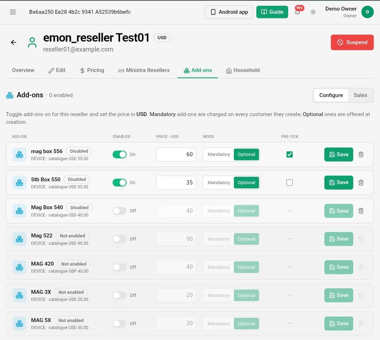Delete the mag box 556 add-on

pos(361,154)
